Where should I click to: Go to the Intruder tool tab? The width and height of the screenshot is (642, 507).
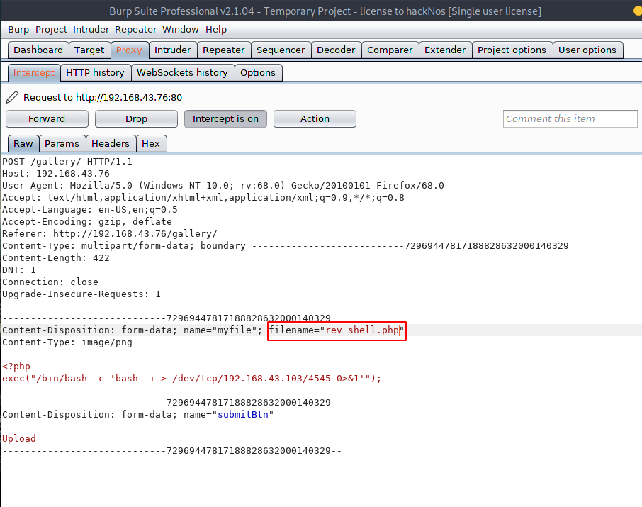pyautogui.click(x=173, y=50)
